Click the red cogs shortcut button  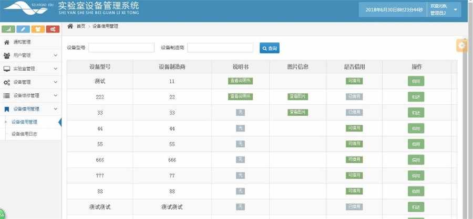(x=53, y=29)
